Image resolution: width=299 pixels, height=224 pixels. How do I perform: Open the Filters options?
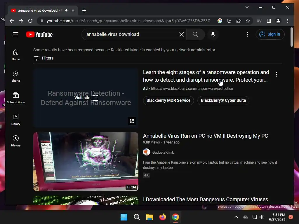tap(44, 58)
